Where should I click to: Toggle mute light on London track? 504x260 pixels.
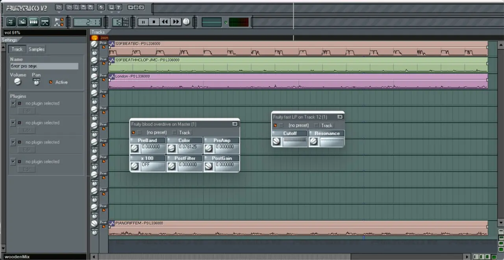click(x=104, y=79)
